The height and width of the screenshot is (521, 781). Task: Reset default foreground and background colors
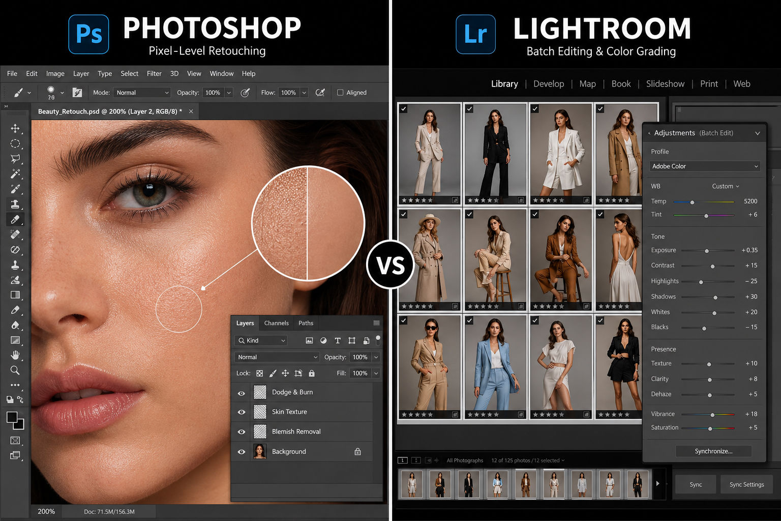coord(10,400)
